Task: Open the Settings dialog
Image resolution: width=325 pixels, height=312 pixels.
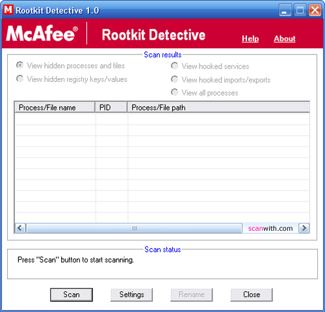Action: [131, 294]
